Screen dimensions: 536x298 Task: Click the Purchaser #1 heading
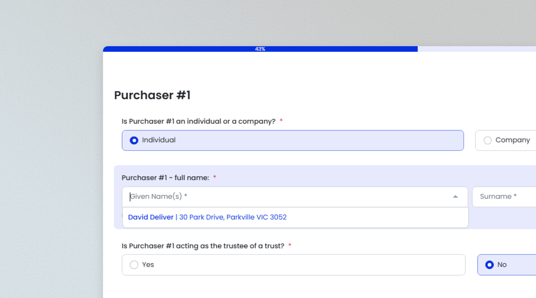point(152,95)
